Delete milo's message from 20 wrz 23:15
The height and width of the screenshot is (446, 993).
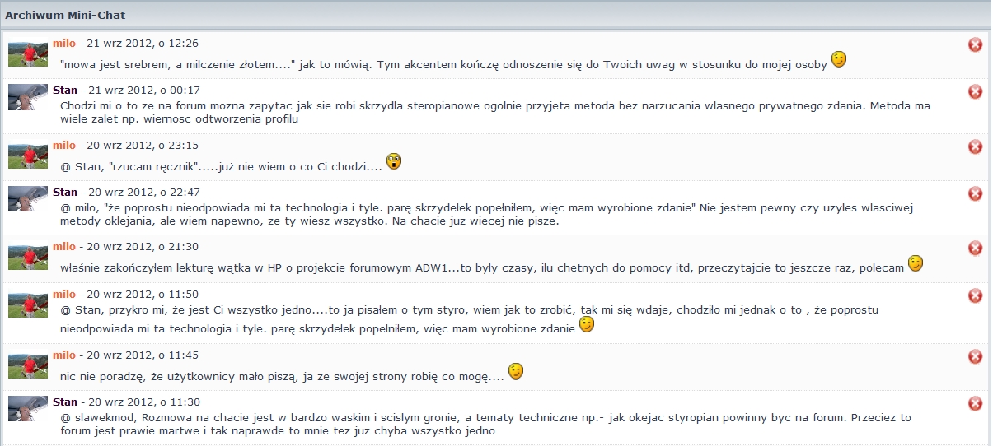[975, 146]
